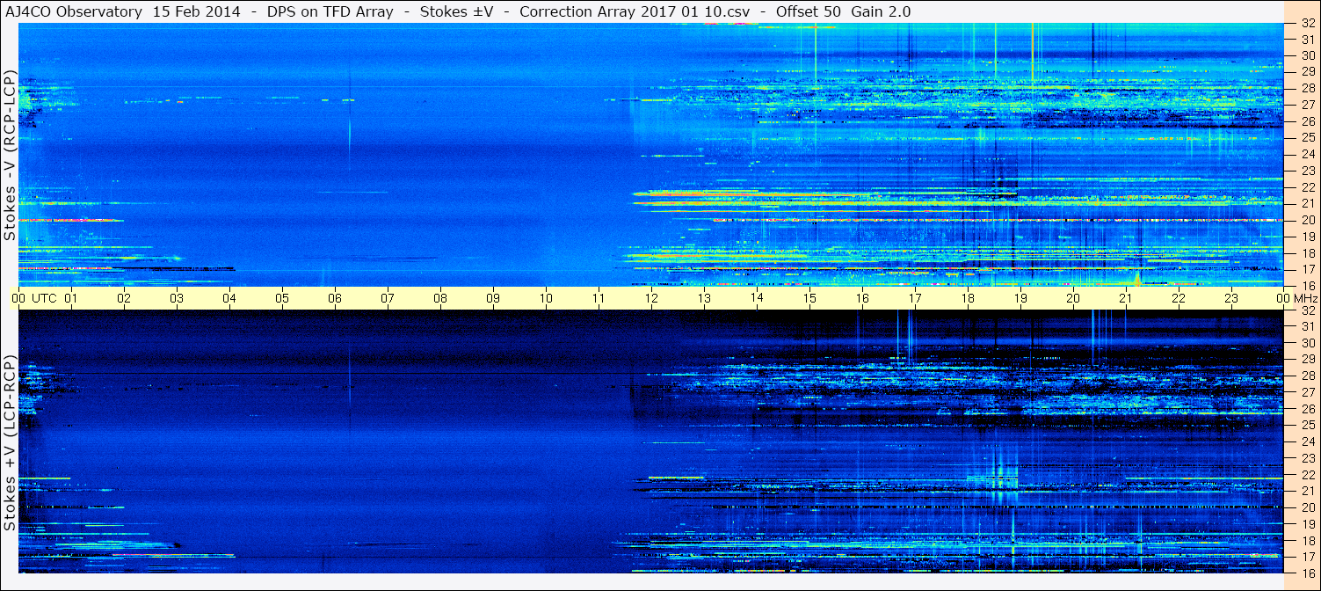Select the 18 hour tick on UTC axis
Viewport: 1321px width, 591px height.
pos(968,298)
